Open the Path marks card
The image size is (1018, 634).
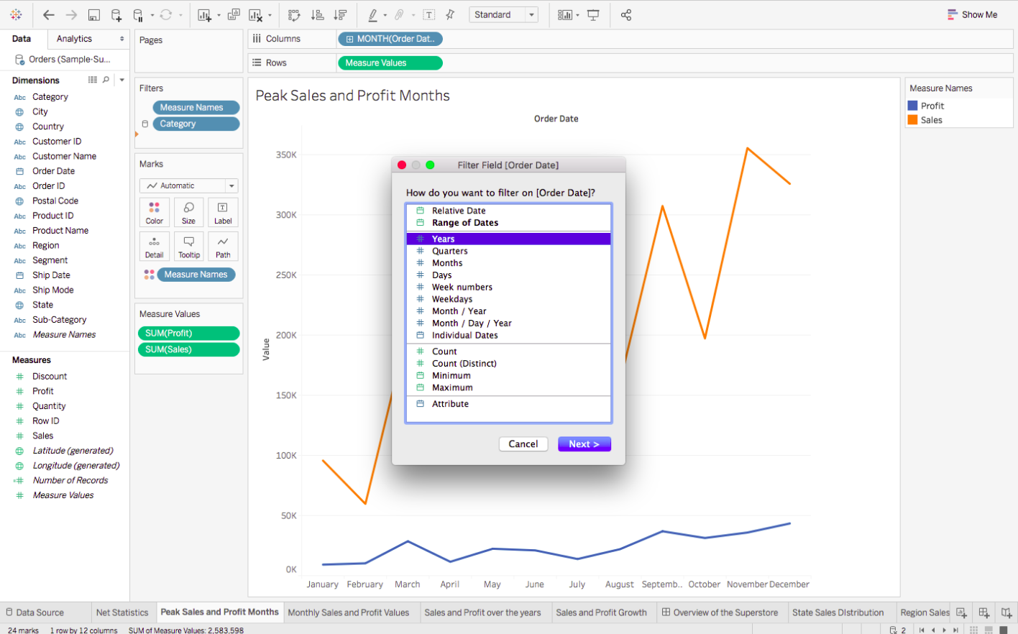[x=223, y=247]
